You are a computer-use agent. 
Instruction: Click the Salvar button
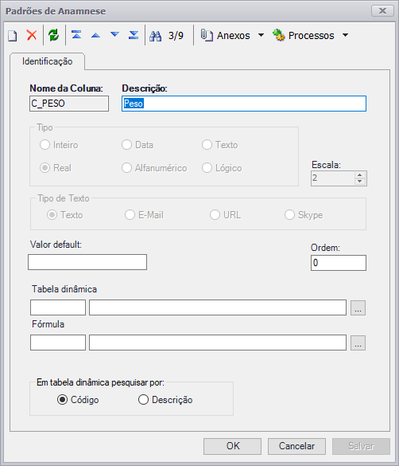pyautogui.click(x=361, y=446)
